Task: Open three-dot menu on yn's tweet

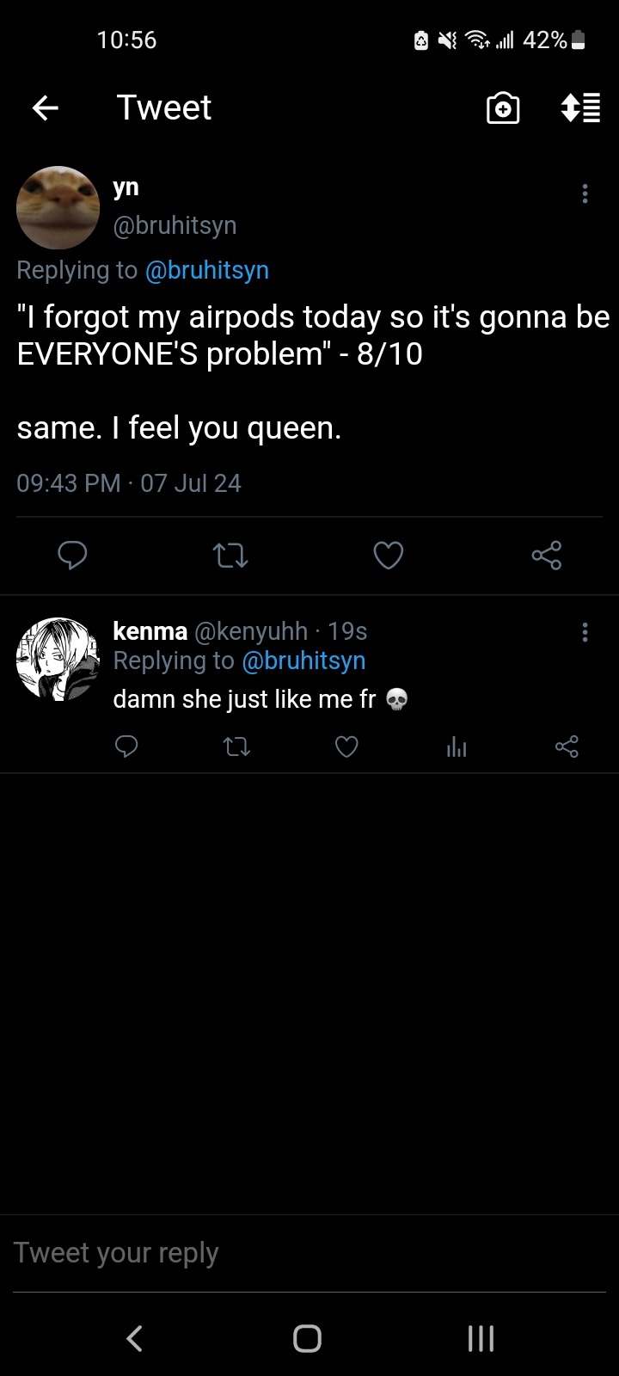Action: click(585, 193)
